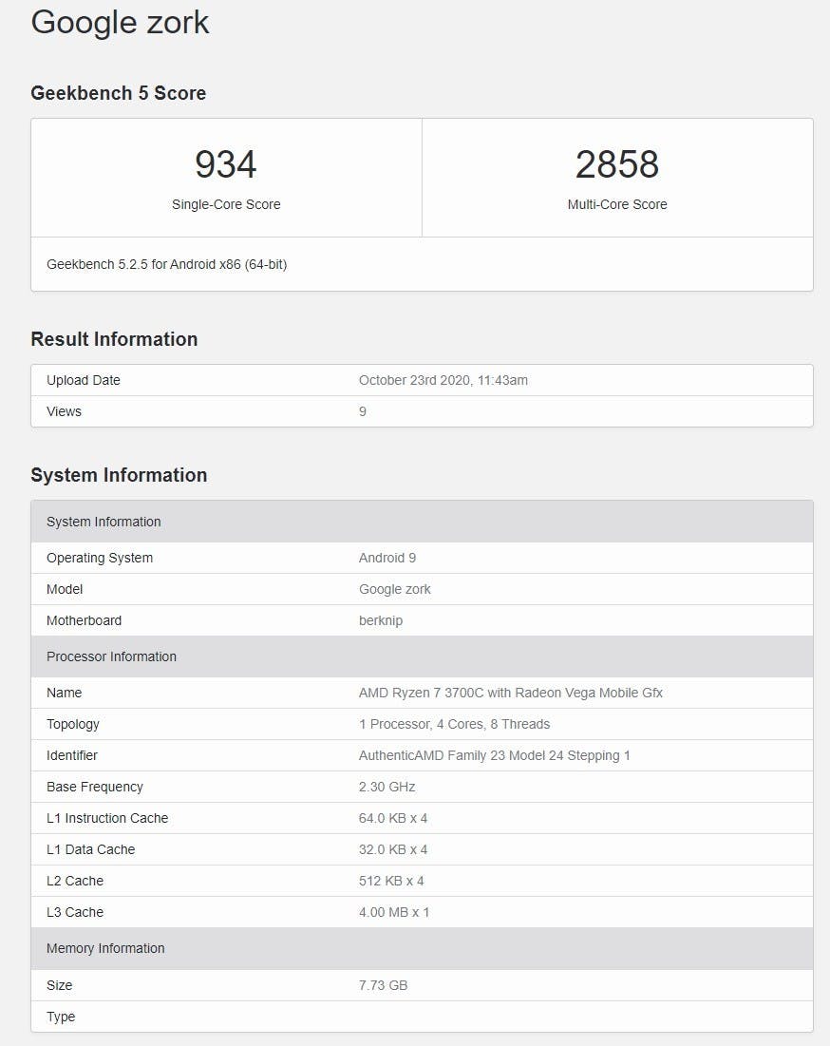Click the Multi-Core Score label
830x1046 pixels.
617,204
